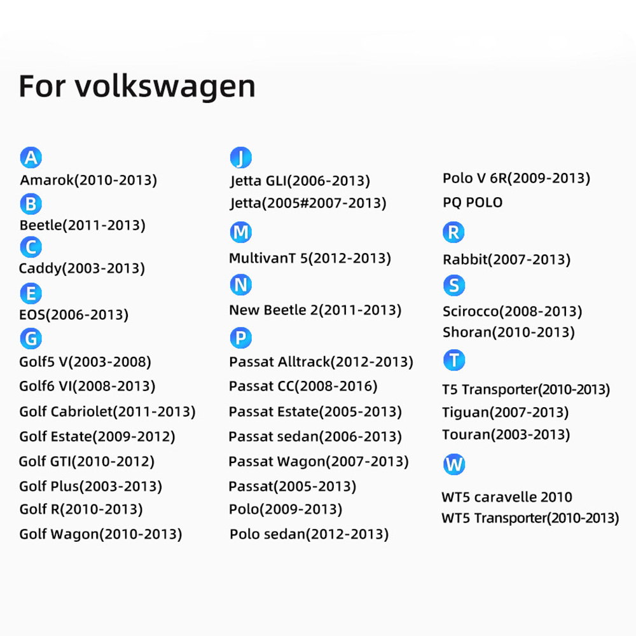Click the blue letter W icon

point(453,464)
